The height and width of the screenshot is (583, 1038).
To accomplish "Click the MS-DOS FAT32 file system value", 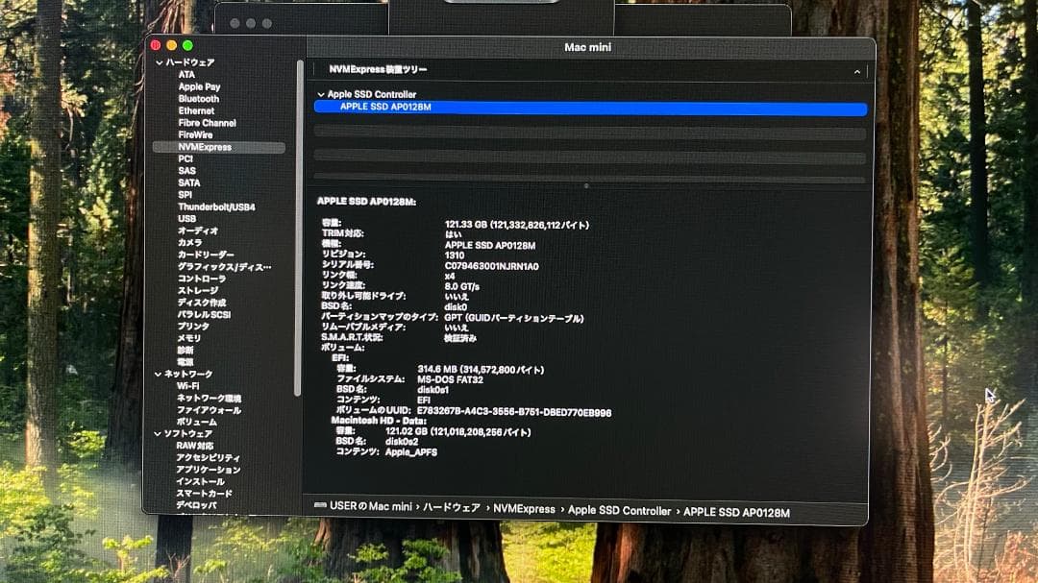I will (x=450, y=380).
